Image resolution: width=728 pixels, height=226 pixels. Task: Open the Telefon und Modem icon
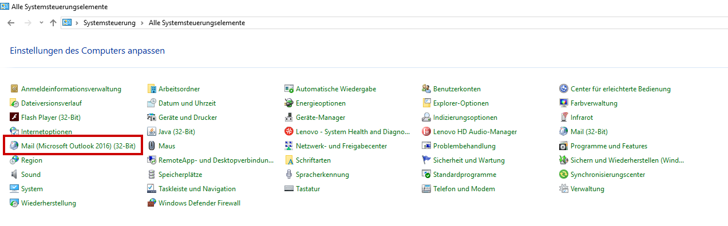click(x=426, y=189)
